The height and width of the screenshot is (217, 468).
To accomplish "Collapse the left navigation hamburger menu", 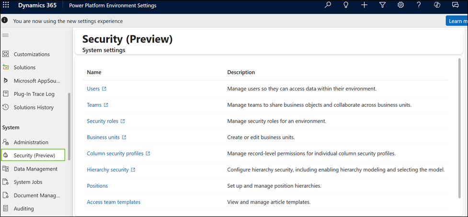I will pos(6,35).
